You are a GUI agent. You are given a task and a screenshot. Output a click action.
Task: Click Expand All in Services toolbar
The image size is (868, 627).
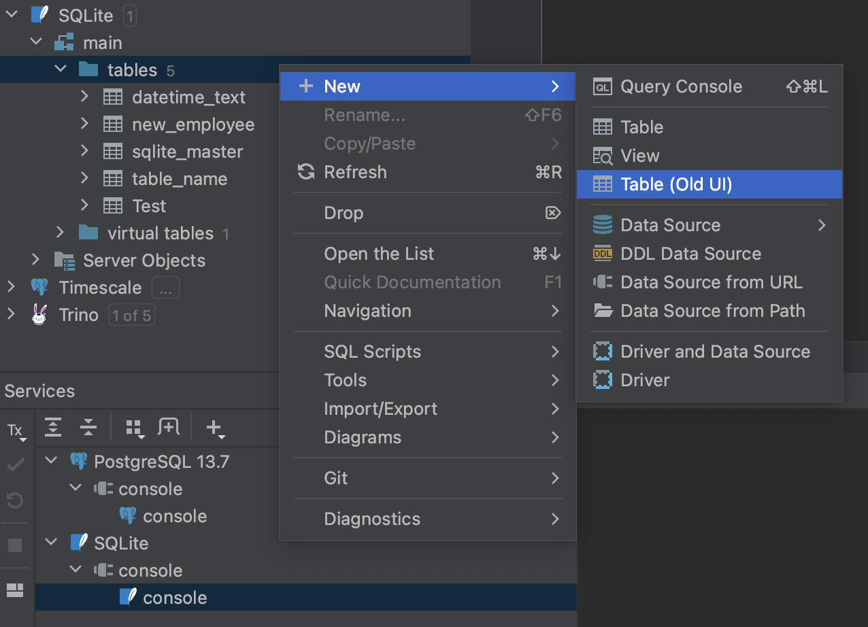click(53, 427)
